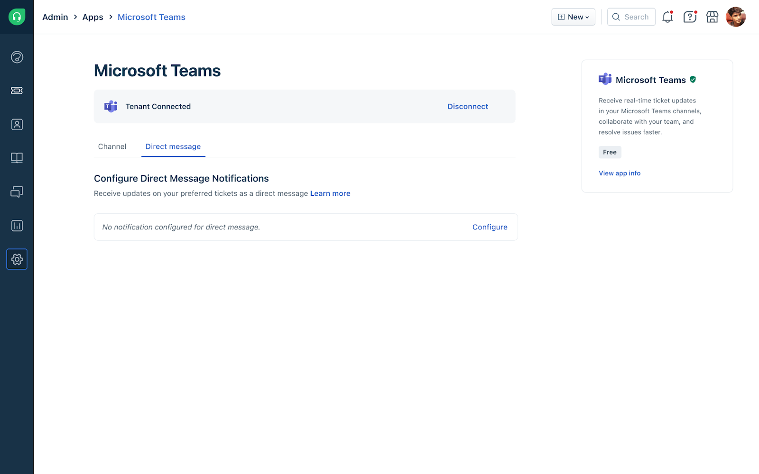Viewport: 759px width, 474px height.
Task: Open the Dashboard icon in sidebar
Action: tap(17, 57)
